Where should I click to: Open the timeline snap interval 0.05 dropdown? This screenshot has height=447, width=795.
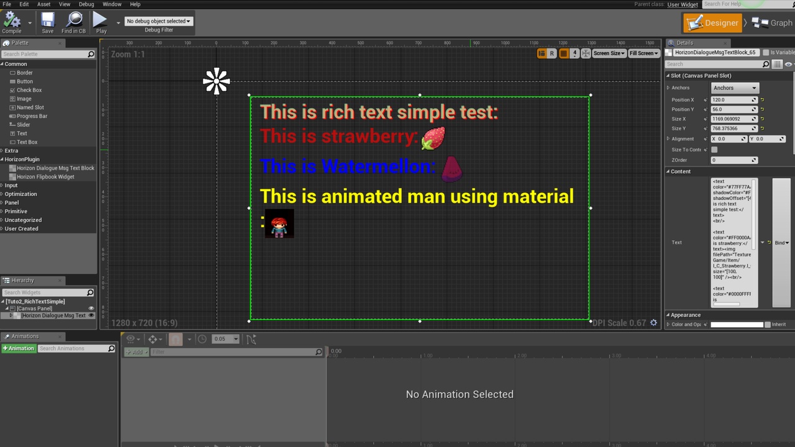[225, 339]
